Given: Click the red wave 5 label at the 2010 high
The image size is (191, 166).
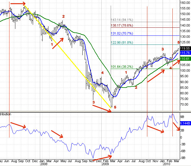Looking at the screenshot, I should tap(178, 42).
